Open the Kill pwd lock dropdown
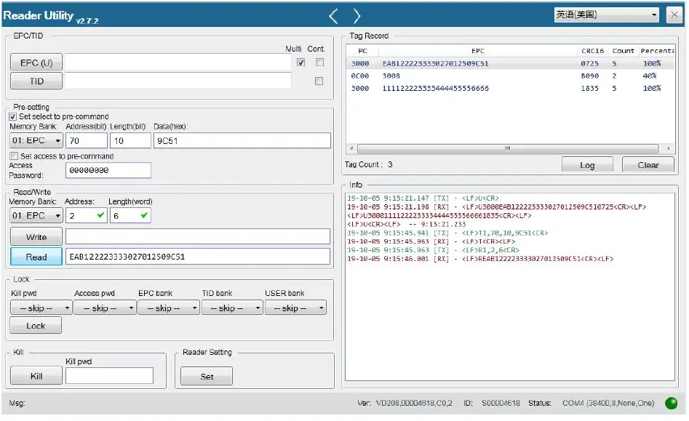Viewport: 689px width, 421px height. tap(41, 308)
